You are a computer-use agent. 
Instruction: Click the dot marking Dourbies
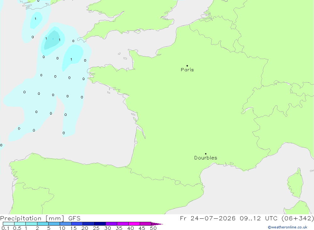tap(206, 154)
